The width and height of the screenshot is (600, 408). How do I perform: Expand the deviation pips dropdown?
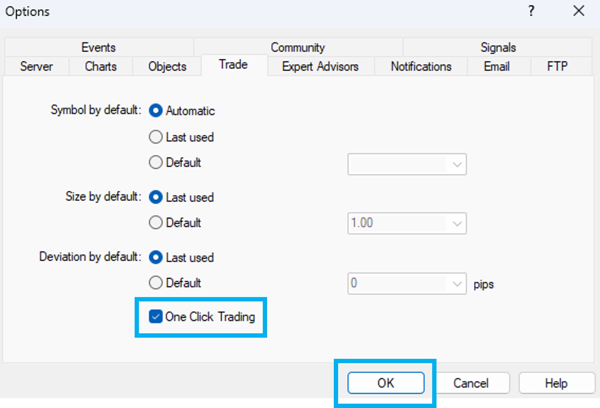point(457,284)
